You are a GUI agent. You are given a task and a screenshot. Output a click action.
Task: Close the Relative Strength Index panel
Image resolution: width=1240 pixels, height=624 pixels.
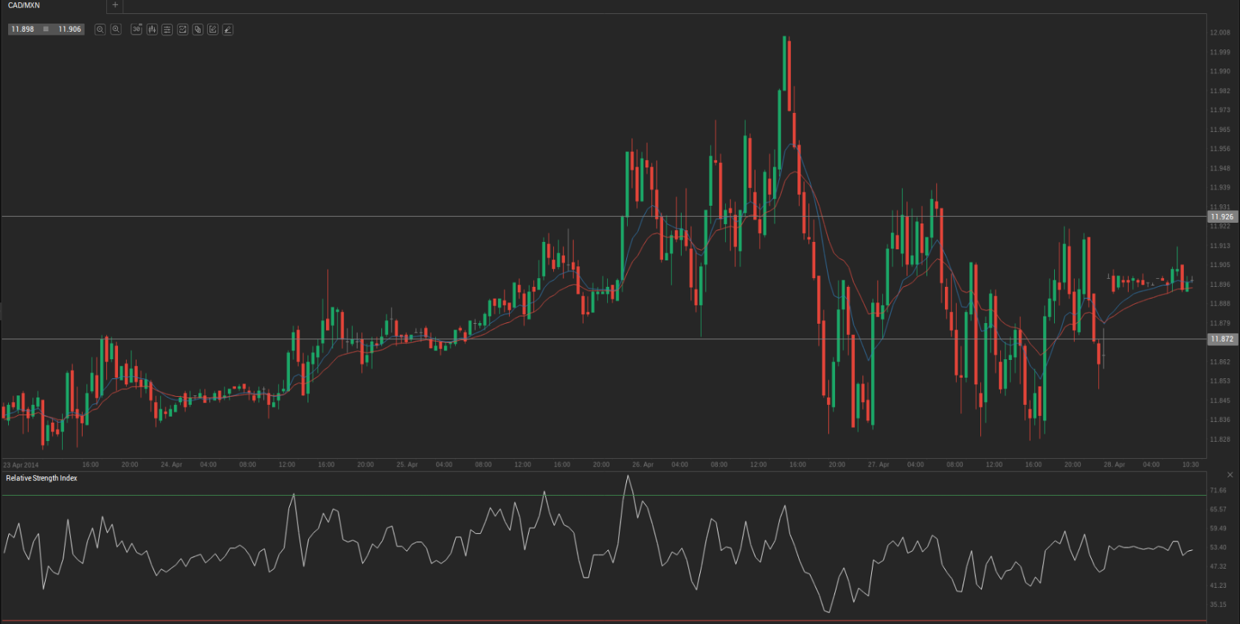click(x=1230, y=474)
